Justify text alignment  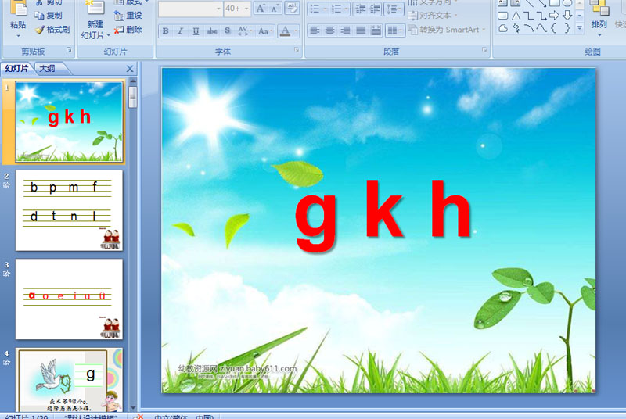pos(361,30)
